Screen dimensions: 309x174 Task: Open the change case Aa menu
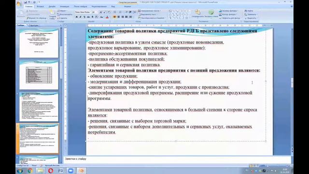pyautogui.click(x=101, y=17)
